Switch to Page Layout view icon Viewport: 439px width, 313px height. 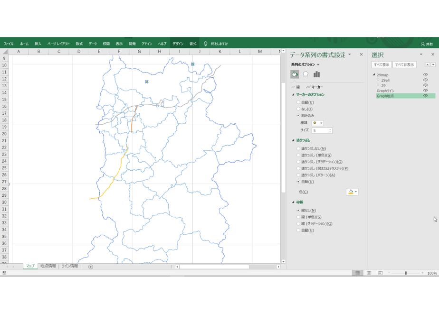coord(369,273)
